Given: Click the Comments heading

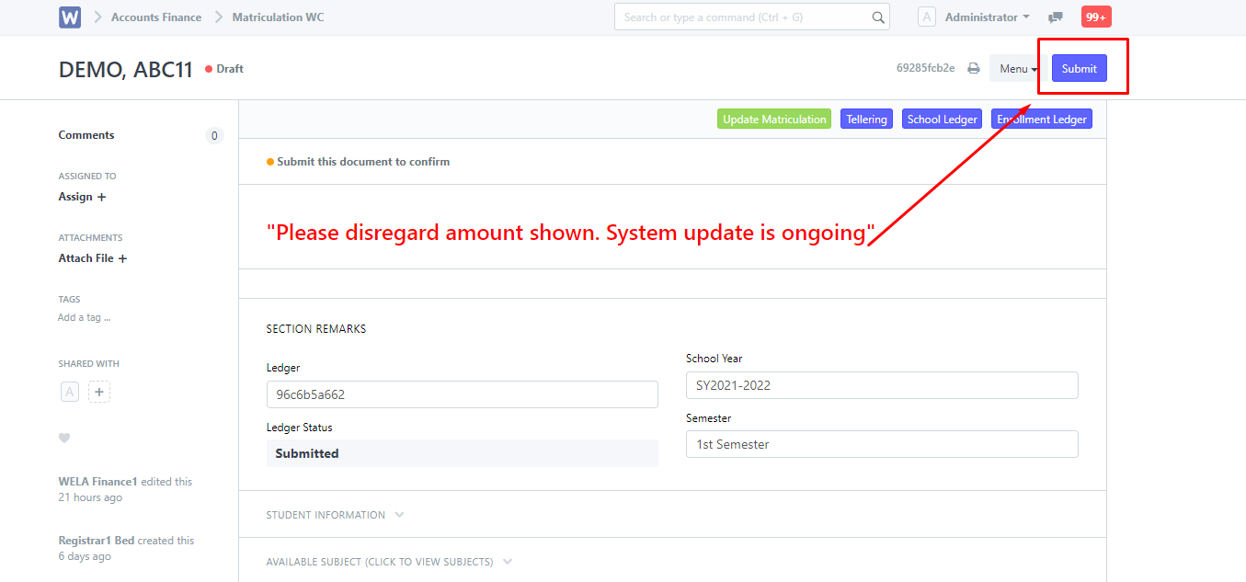Looking at the screenshot, I should point(86,135).
